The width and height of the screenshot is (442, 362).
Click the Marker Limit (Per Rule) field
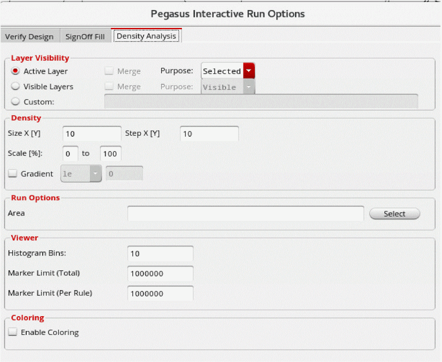[160, 293]
